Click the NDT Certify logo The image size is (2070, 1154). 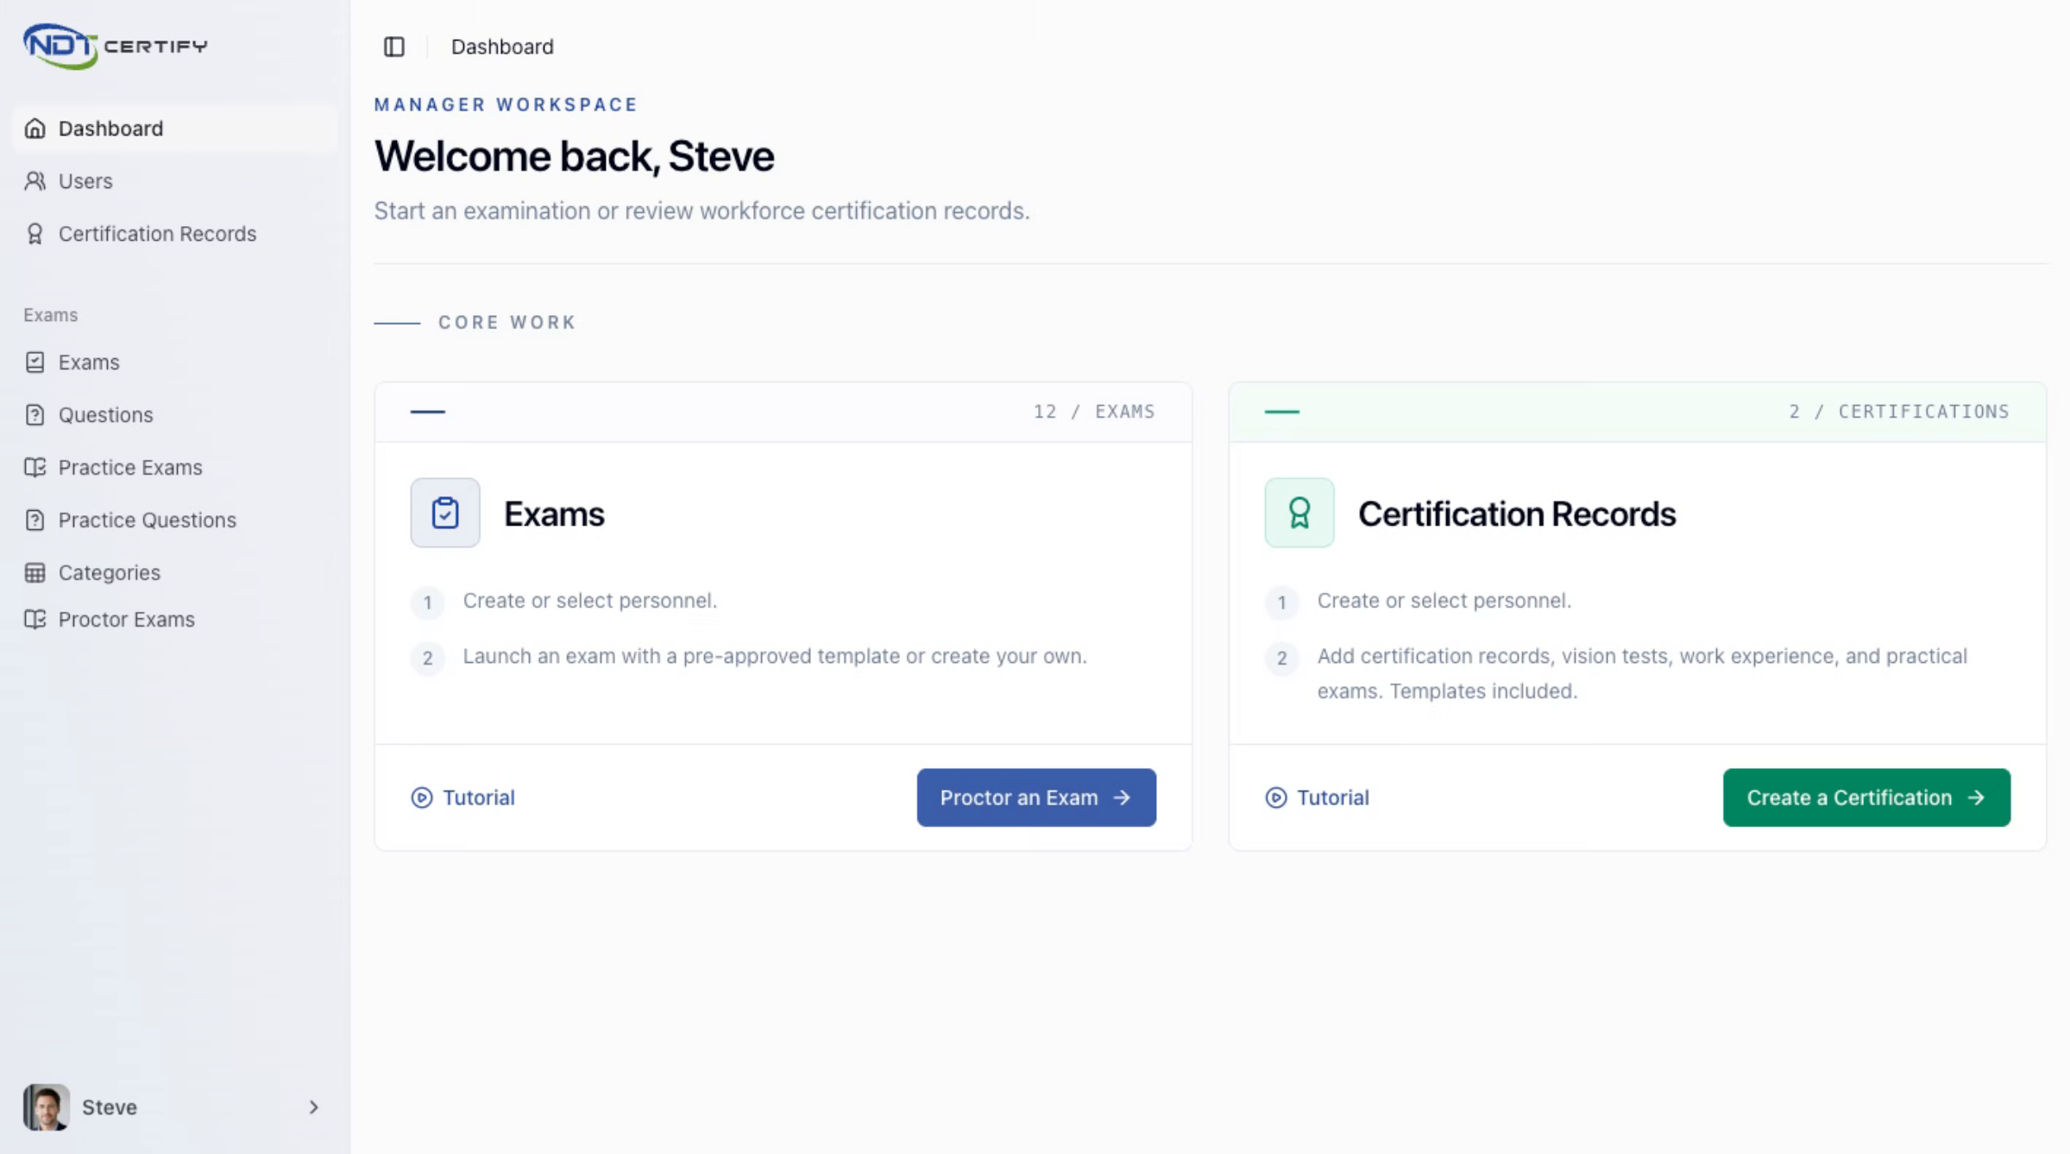click(116, 46)
